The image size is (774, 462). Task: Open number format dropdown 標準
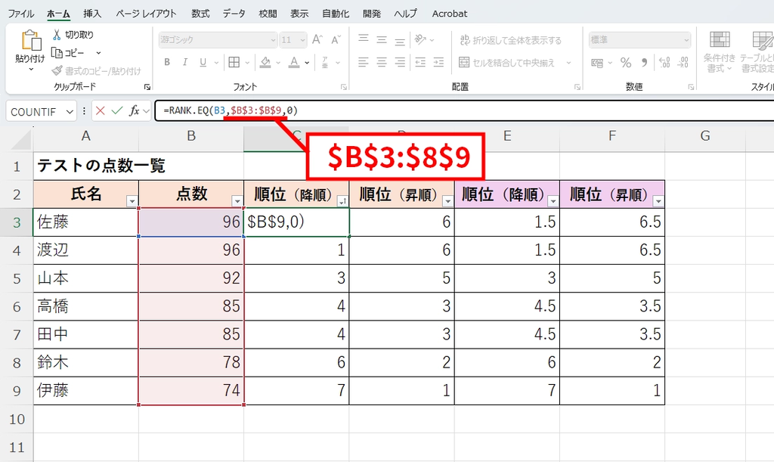point(686,40)
